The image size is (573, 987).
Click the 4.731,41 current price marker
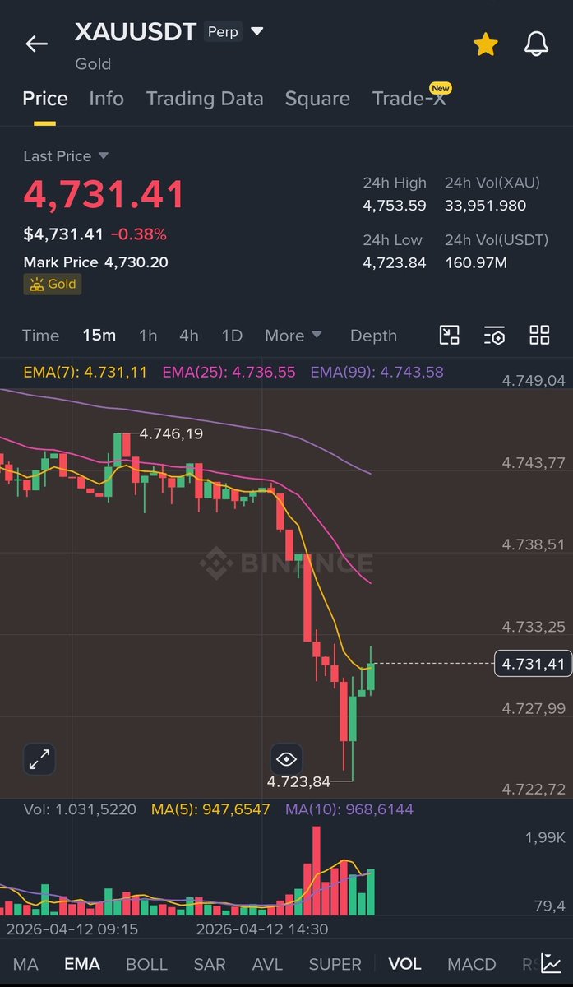point(534,663)
